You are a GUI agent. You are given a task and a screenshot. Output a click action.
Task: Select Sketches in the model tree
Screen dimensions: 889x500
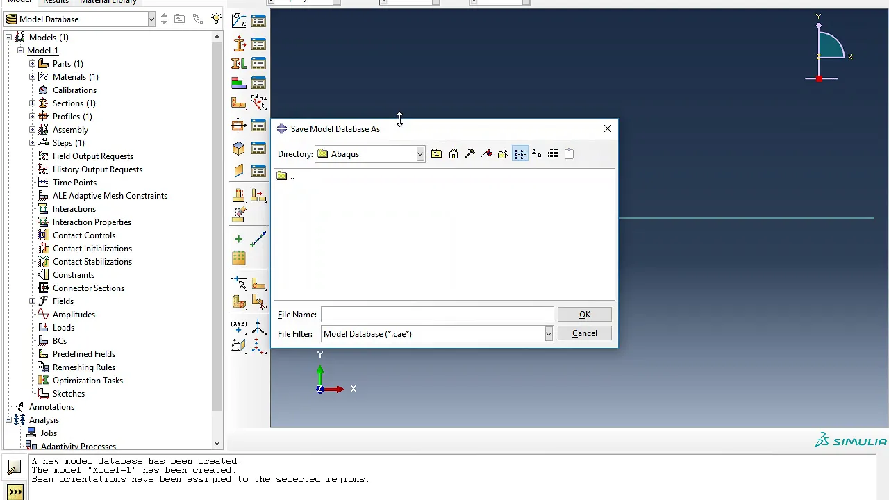point(69,394)
